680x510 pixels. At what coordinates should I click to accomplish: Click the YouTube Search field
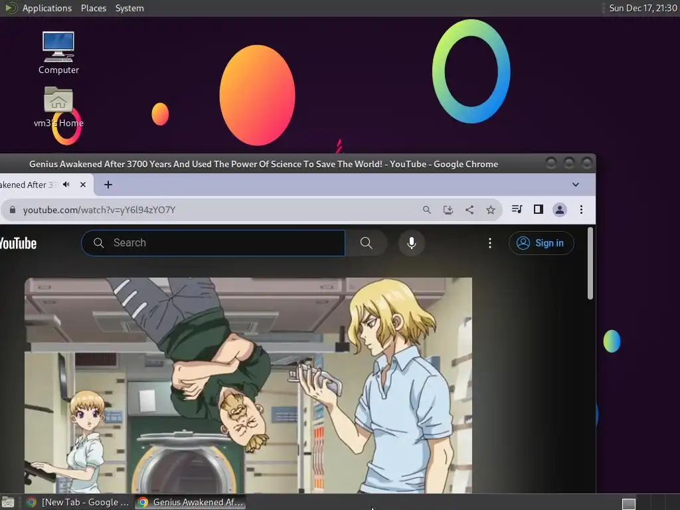(213, 243)
